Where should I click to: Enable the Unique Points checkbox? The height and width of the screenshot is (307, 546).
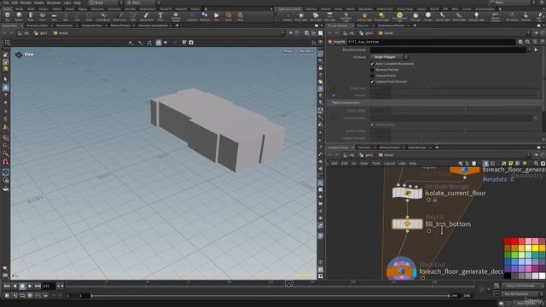(372, 76)
